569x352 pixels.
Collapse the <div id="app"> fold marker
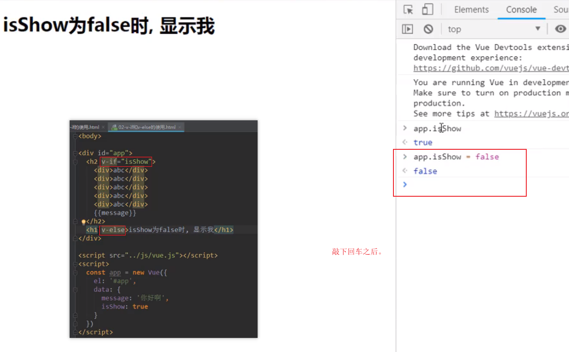75,153
